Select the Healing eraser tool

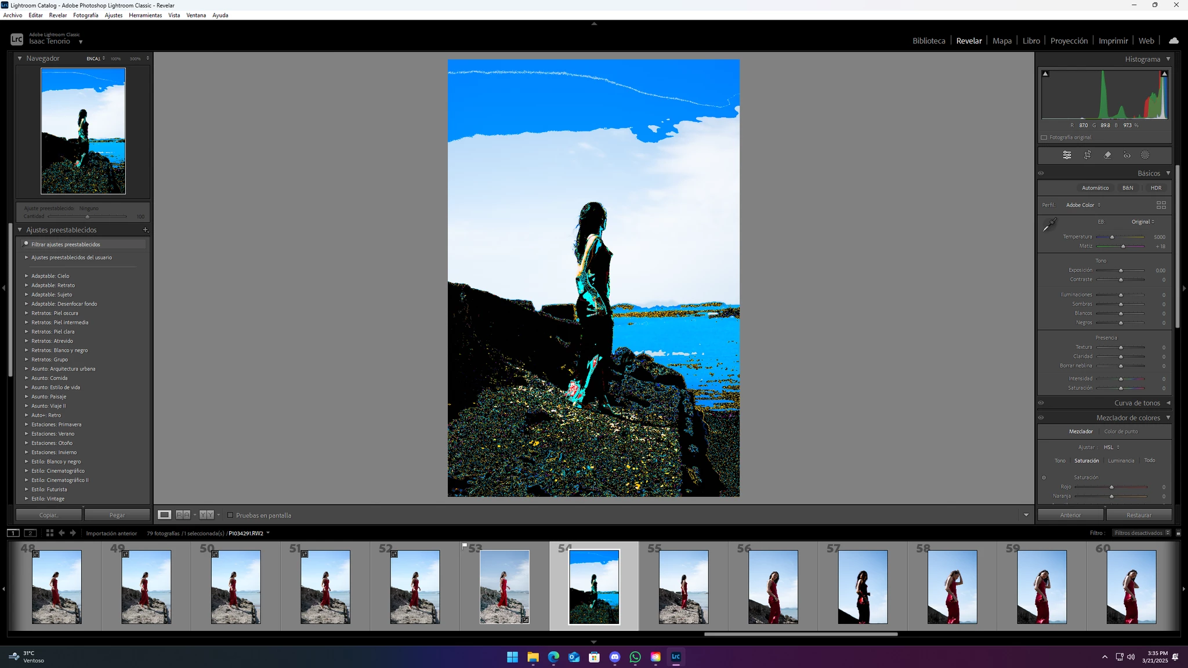pos(1107,155)
